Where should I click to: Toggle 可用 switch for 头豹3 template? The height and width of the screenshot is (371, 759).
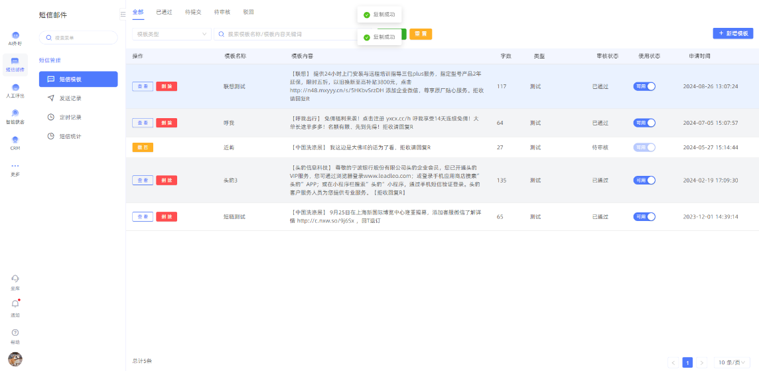pos(644,180)
